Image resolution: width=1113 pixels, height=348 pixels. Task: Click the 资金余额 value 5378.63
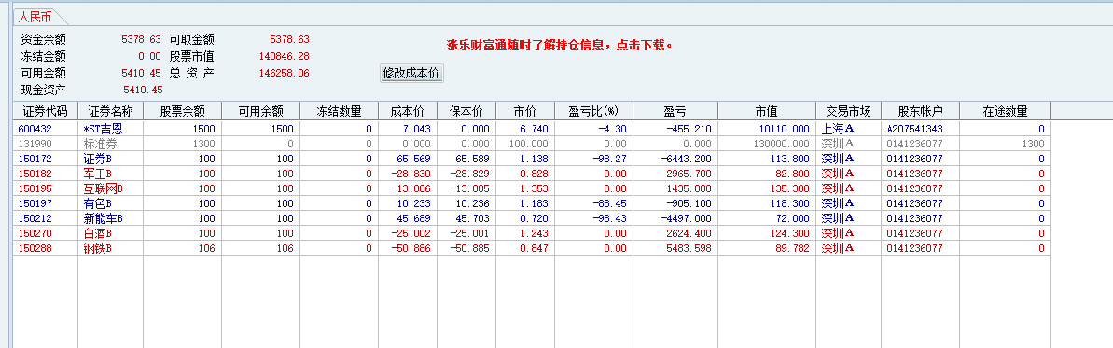point(141,40)
